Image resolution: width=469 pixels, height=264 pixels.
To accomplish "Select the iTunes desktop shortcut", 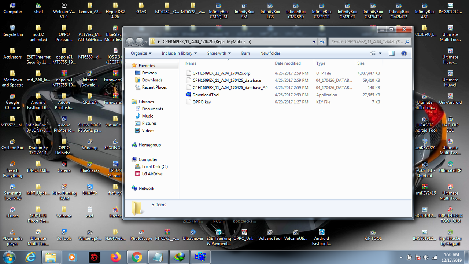I will [x=12, y=213].
